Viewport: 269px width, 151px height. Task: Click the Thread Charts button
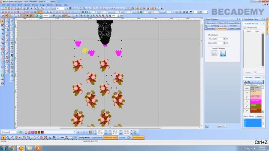[253, 28]
